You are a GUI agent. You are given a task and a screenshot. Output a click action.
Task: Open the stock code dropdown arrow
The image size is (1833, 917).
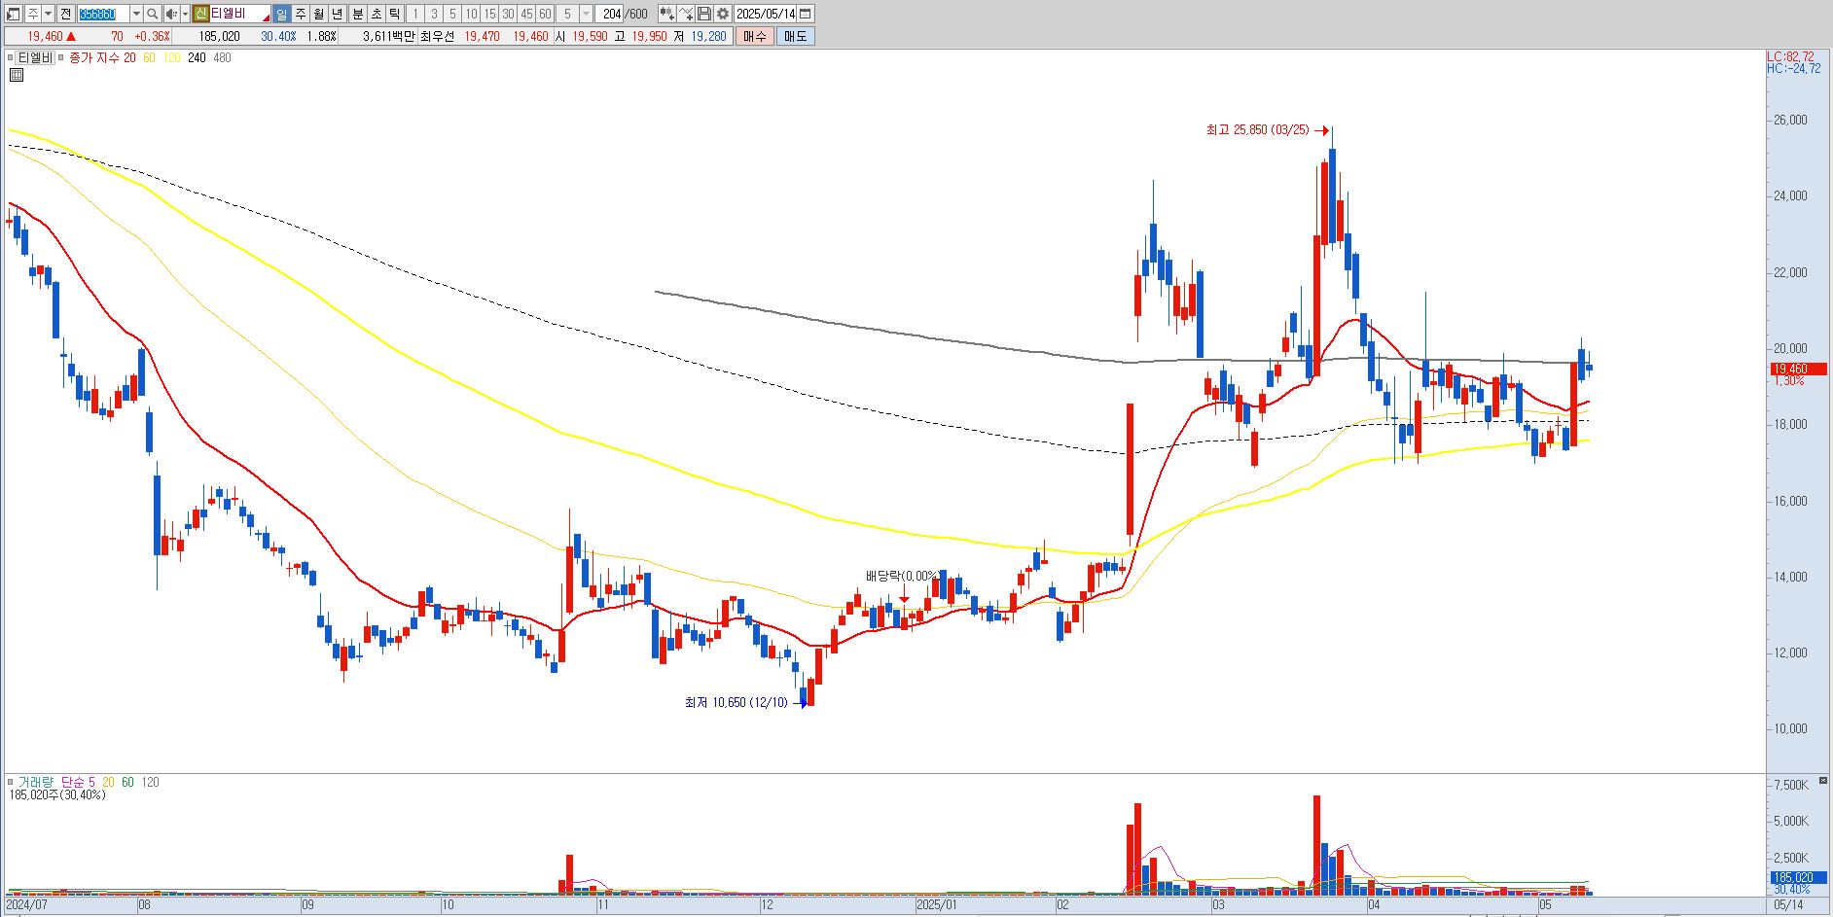(136, 14)
